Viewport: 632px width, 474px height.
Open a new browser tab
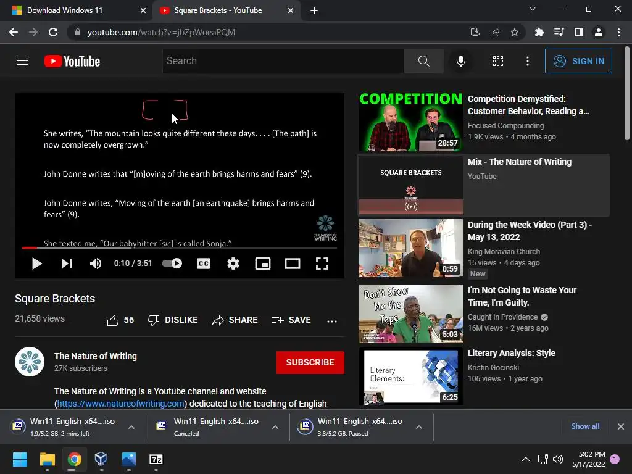coord(314,10)
